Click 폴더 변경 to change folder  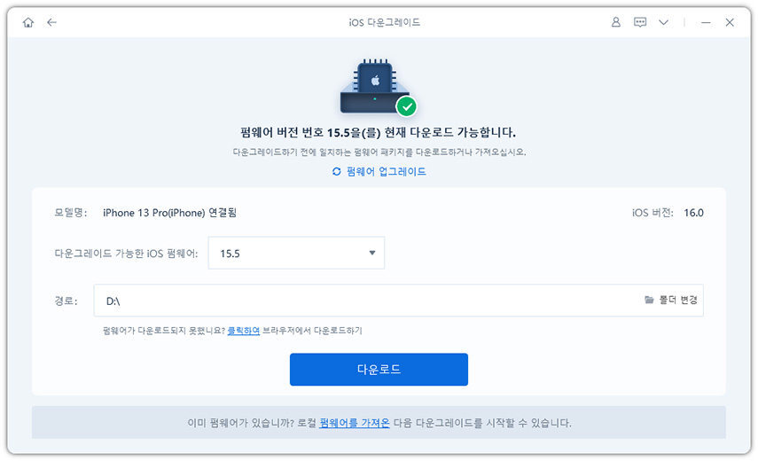671,300
